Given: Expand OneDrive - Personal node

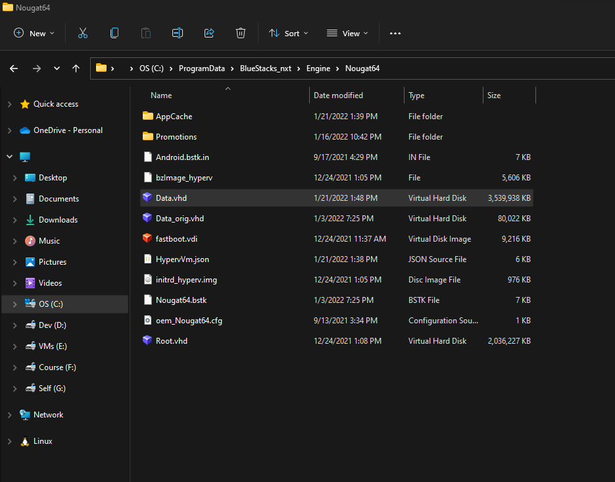Looking at the screenshot, I should 10,130.
